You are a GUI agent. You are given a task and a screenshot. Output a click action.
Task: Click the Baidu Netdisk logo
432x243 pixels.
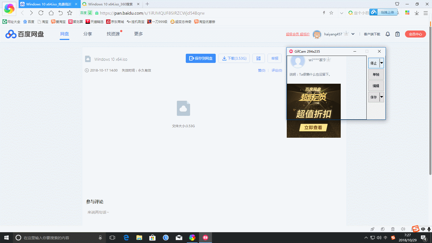pyautogui.click(x=24, y=34)
